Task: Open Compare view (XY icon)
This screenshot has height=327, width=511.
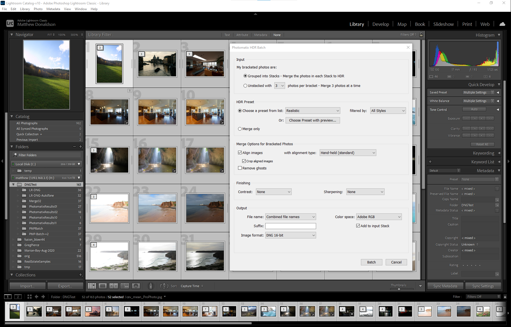Action: tap(114, 286)
